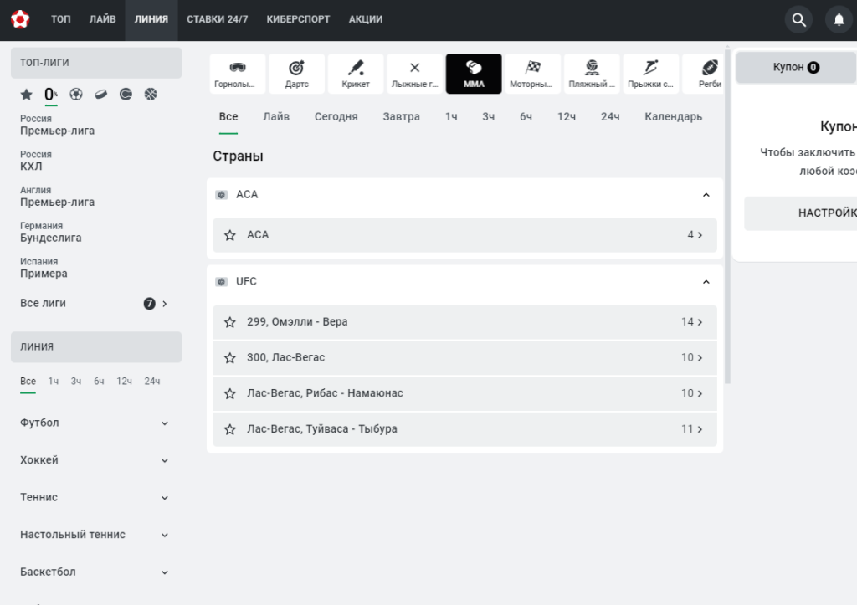The image size is (857, 605).
Task: Favorite 300, Лас-Вегас with star
Action: pos(230,358)
